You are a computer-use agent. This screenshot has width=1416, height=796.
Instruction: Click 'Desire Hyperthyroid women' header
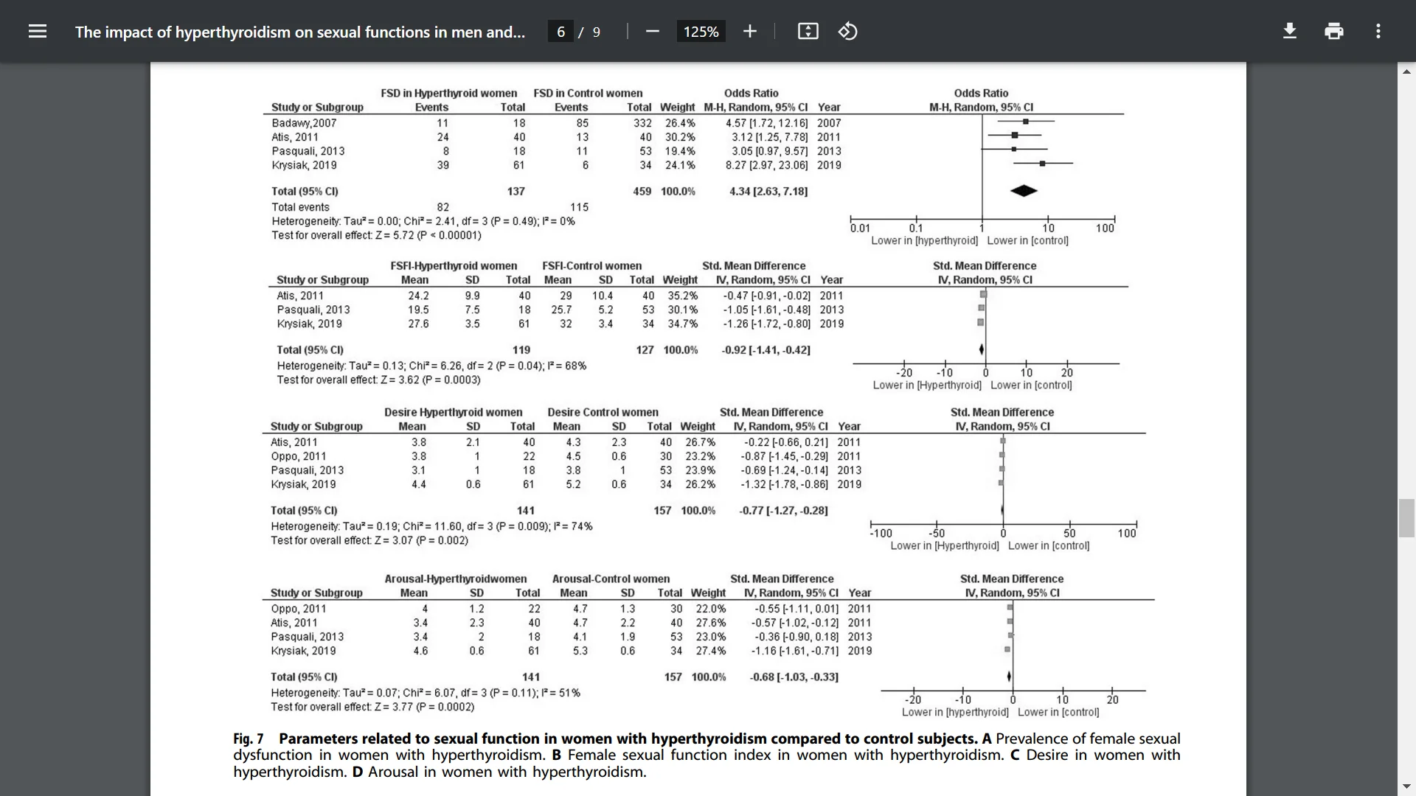453,412
